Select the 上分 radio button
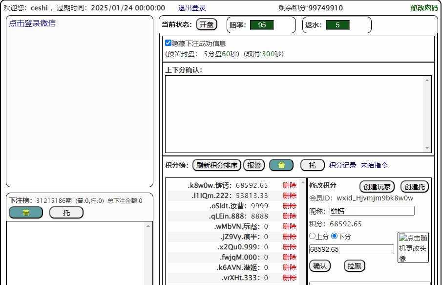Image resolution: width=442 pixels, height=285 pixels. coord(313,236)
